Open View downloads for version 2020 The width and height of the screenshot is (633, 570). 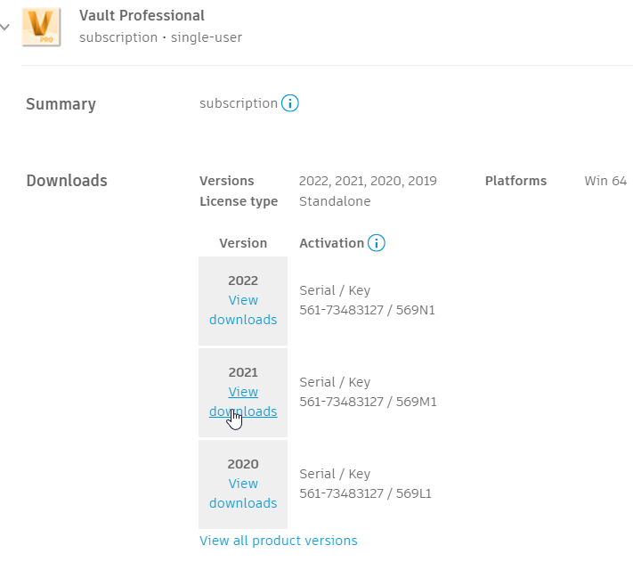243,493
